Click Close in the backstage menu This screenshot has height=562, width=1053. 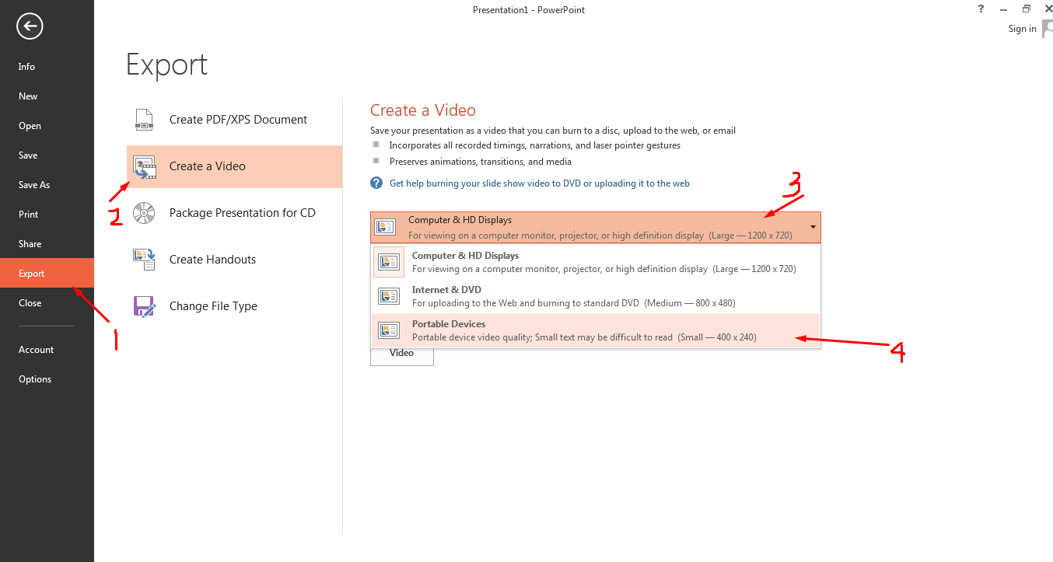coord(47,303)
